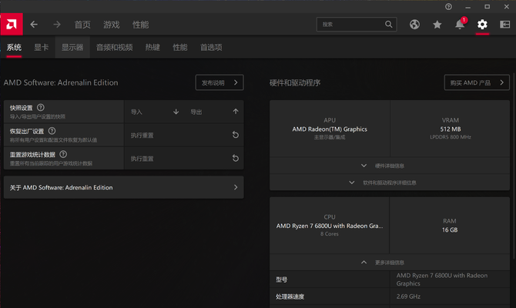Open the web browser globe icon
The width and height of the screenshot is (516, 308).
click(414, 25)
